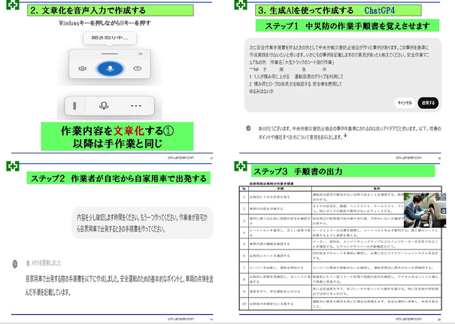Click the line '2 積み荷とロープの接具合を確認する'
Screen dimensions: 455x324
tap(296, 84)
